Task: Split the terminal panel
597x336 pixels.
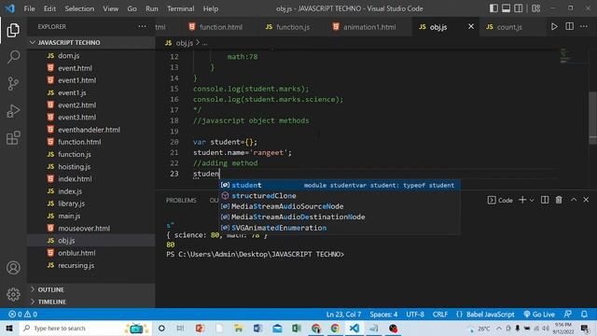Action: click(x=545, y=200)
